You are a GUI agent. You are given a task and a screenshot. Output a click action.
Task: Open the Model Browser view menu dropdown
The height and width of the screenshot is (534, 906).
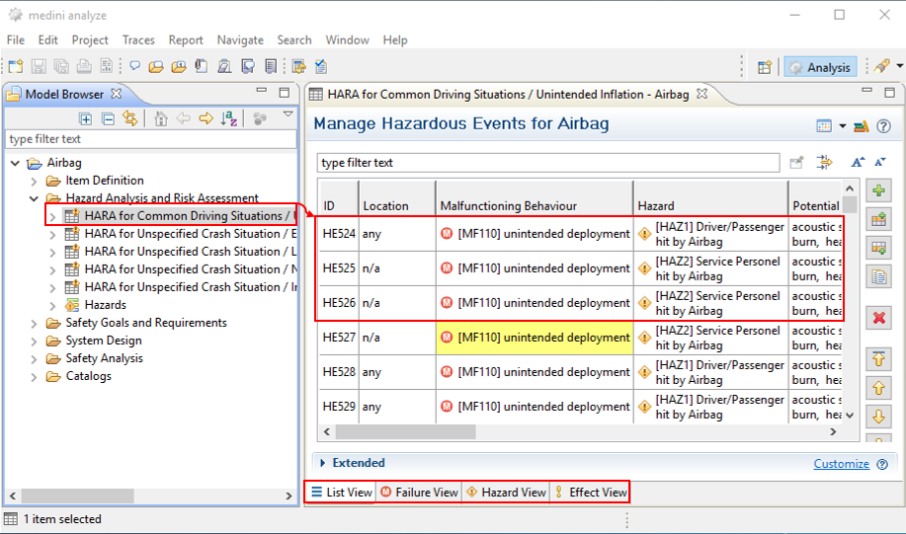coord(288,115)
